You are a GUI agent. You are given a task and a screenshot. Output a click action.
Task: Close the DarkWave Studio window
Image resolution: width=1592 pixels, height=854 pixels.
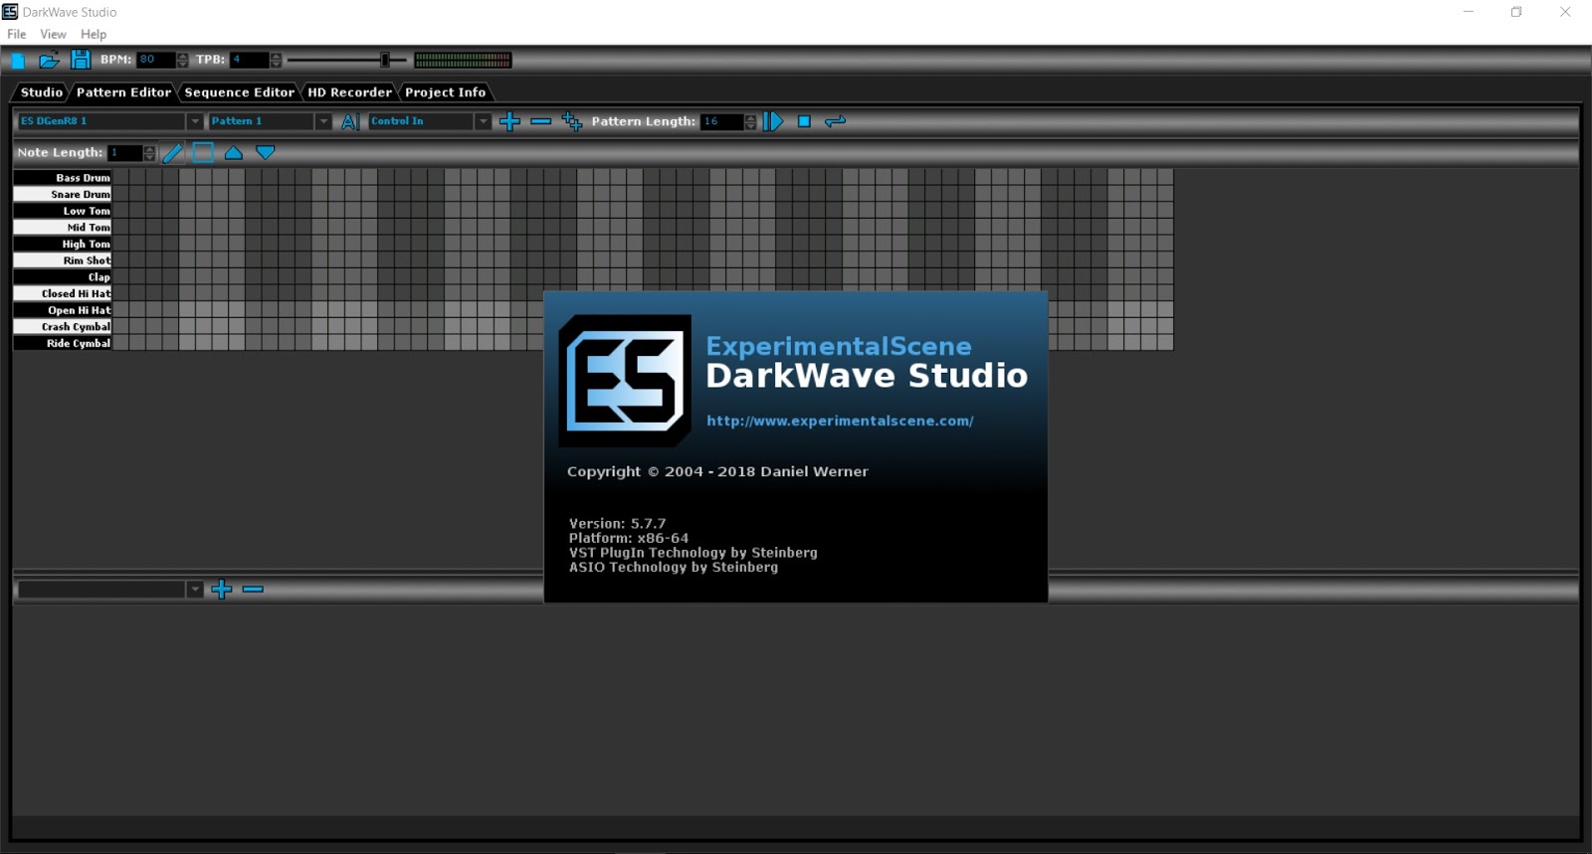pos(1565,12)
